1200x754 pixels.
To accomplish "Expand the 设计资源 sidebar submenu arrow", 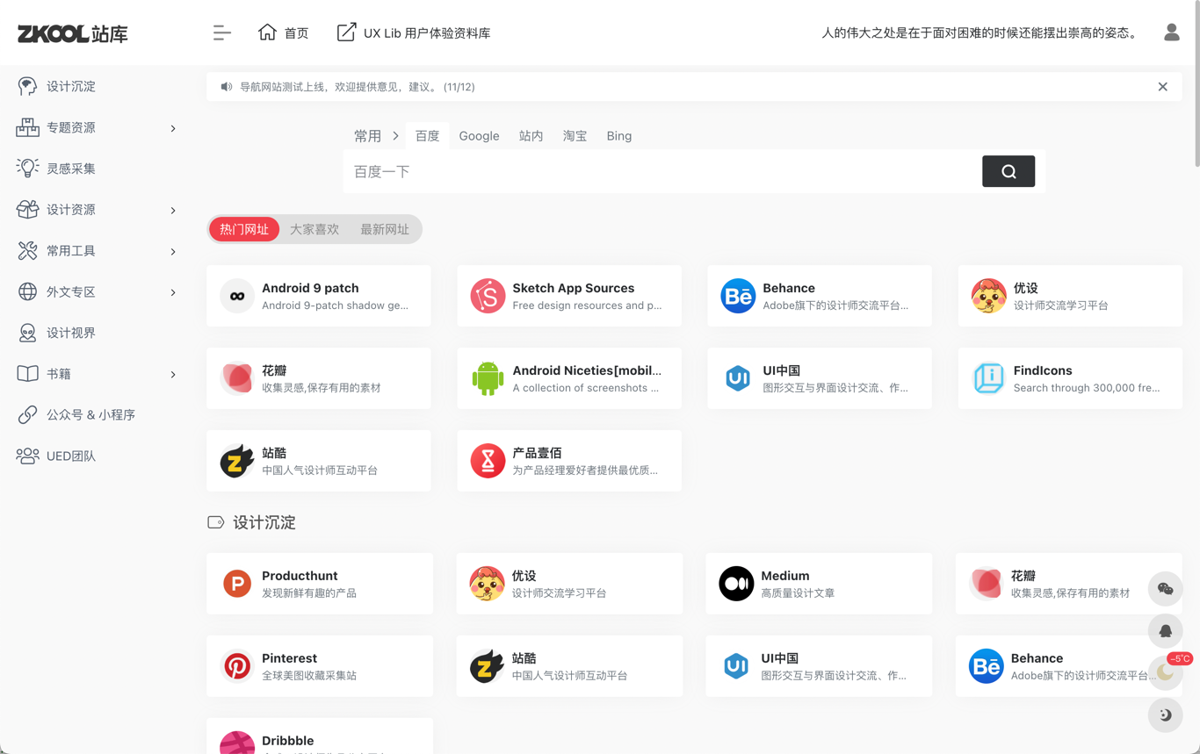I will point(173,211).
